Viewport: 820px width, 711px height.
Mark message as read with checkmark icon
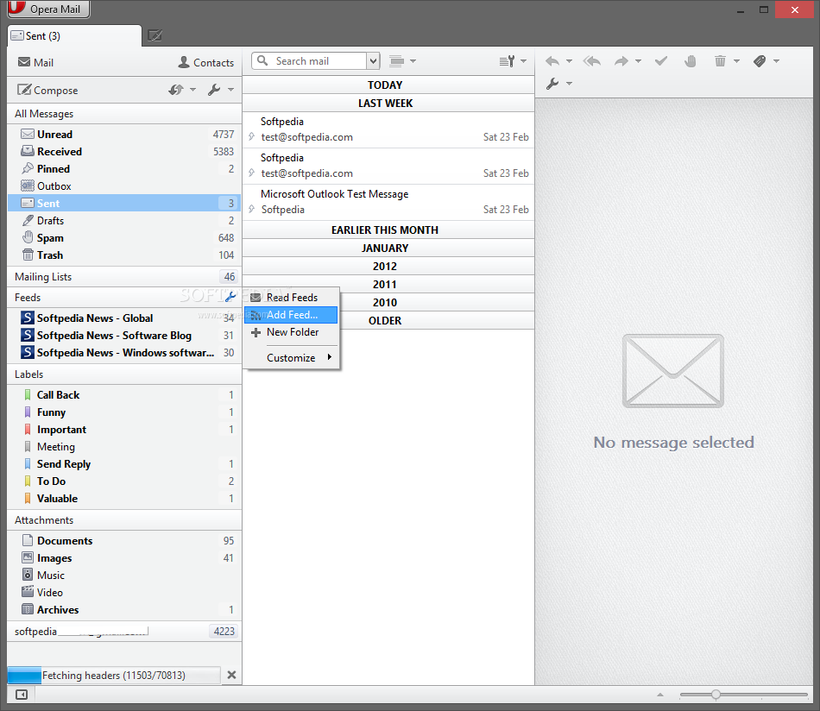coord(661,61)
